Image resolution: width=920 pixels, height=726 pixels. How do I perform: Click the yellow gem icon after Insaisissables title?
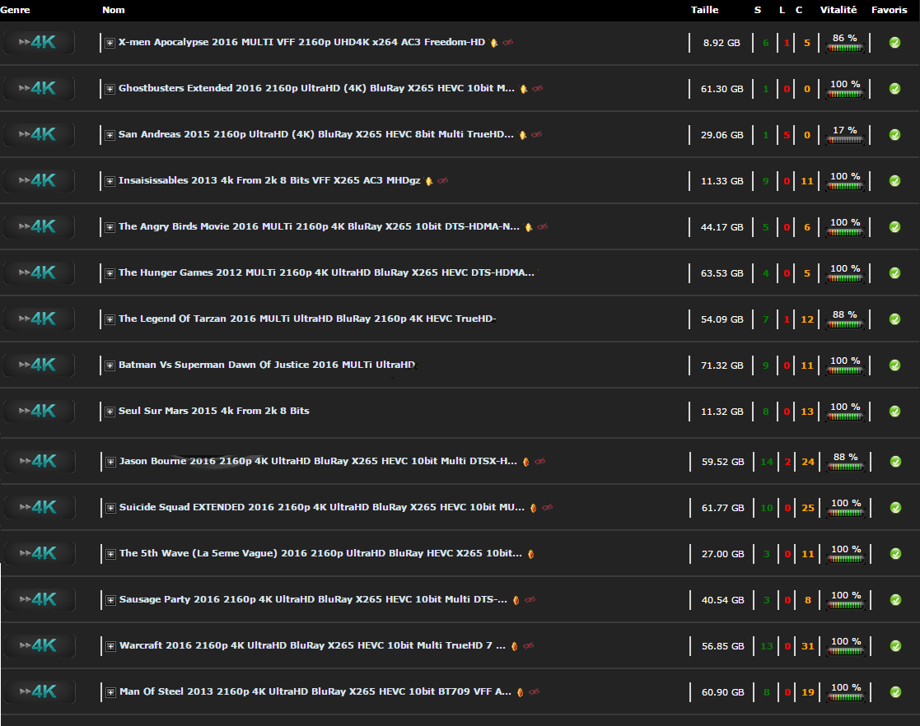429,181
